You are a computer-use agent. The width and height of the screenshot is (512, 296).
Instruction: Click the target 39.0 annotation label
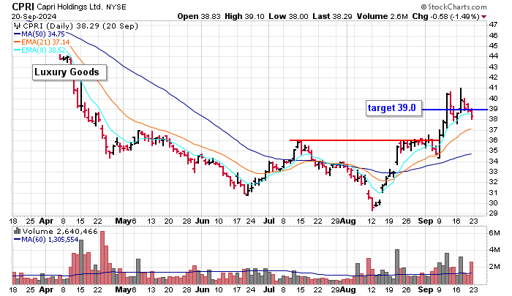[x=394, y=108]
